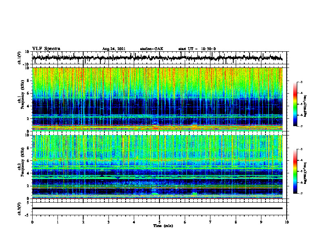Click the "ch.3(V)" axis label
The width and height of the screenshot is (323, 249).
click(20, 209)
